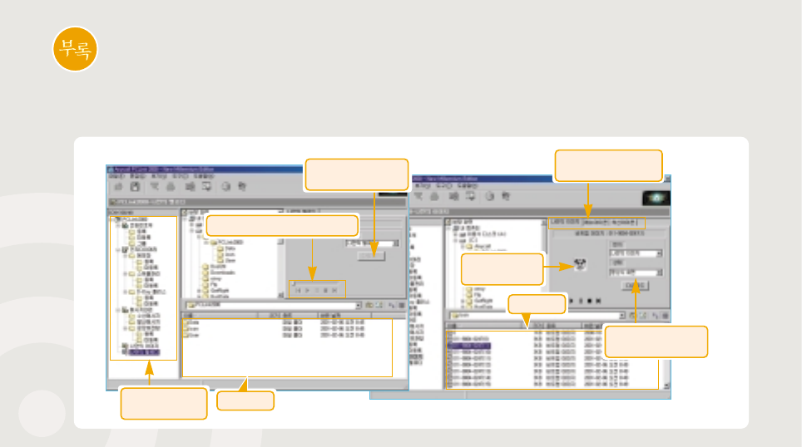Click the play button in left window player

click(x=307, y=290)
